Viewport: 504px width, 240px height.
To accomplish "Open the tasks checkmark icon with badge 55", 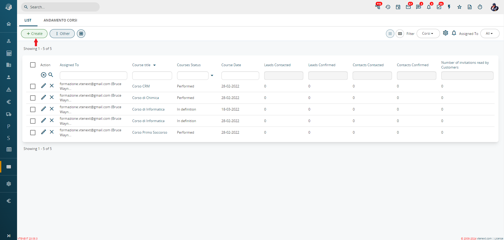I will [x=439, y=7].
